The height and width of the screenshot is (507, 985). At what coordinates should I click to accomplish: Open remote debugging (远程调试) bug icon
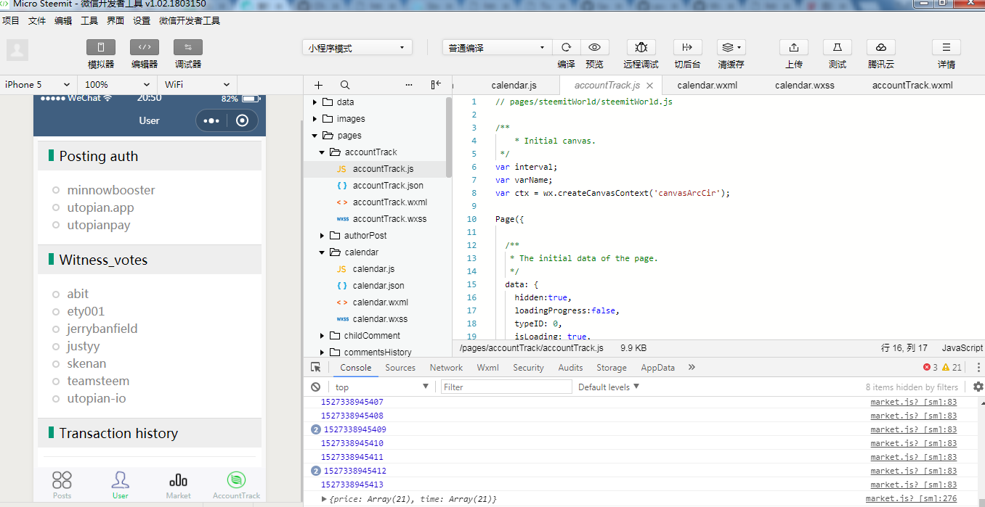pyautogui.click(x=641, y=47)
